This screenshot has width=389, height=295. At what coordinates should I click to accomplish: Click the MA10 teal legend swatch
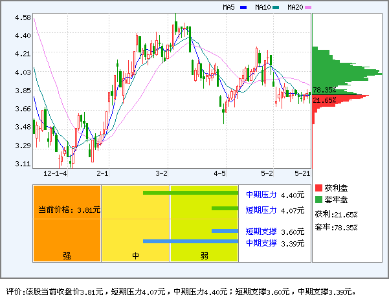pyautogui.click(x=276, y=7)
